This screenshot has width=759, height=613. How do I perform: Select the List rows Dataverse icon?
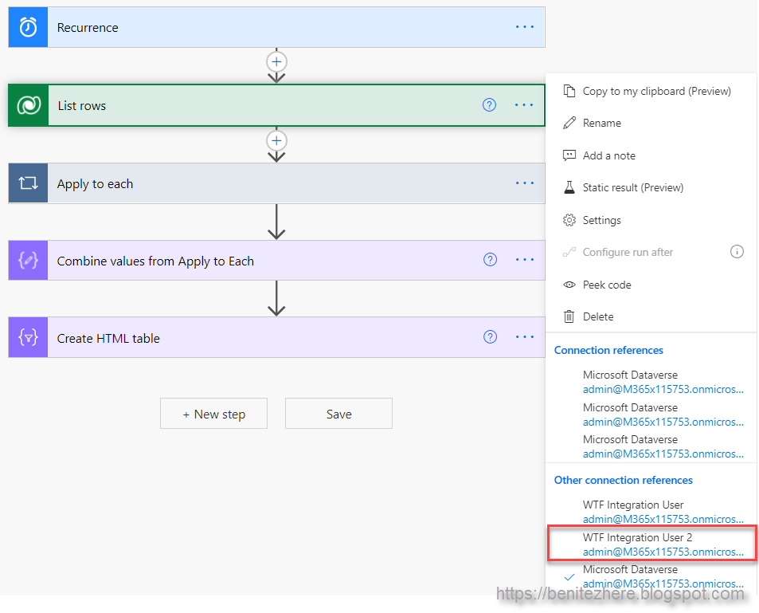(x=27, y=104)
